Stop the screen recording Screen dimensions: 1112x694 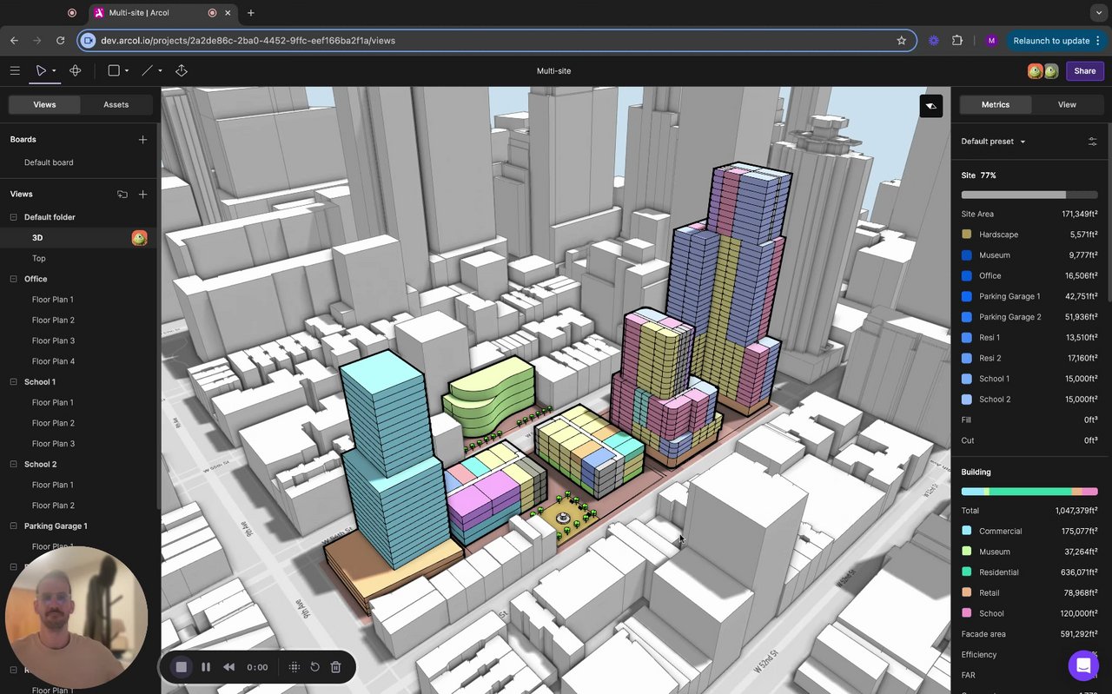pos(182,667)
